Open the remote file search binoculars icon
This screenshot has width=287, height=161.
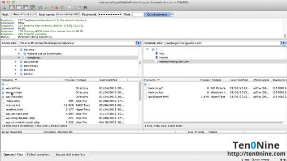tap(85, 8)
